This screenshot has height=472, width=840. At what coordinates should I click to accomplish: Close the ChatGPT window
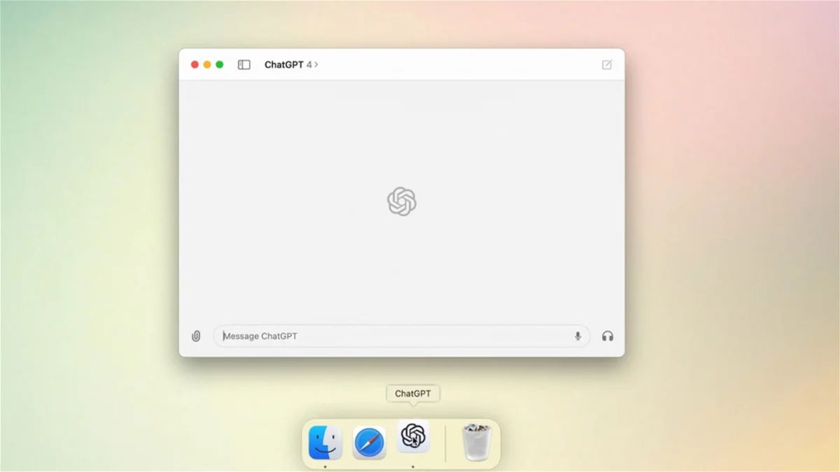(195, 65)
